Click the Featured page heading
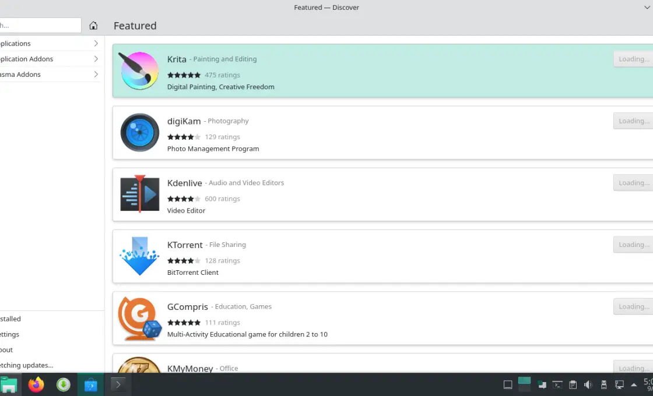Image resolution: width=653 pixels, height=396 pixels. point(135,26)
